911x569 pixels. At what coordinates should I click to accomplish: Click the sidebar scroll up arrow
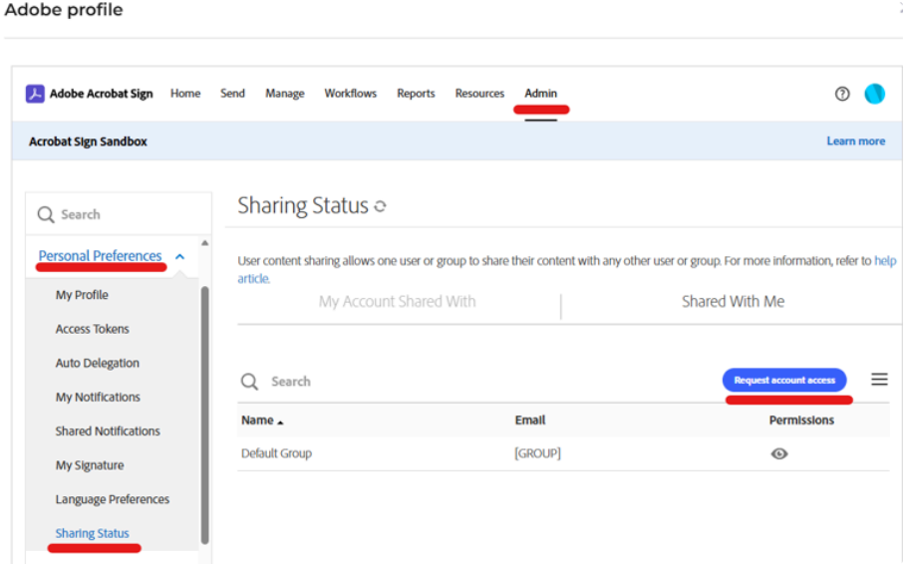point(205,243)
